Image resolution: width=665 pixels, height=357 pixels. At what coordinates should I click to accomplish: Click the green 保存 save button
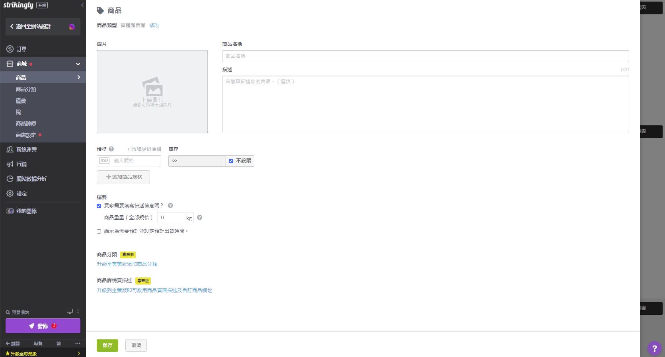click(x=107, y=345)
